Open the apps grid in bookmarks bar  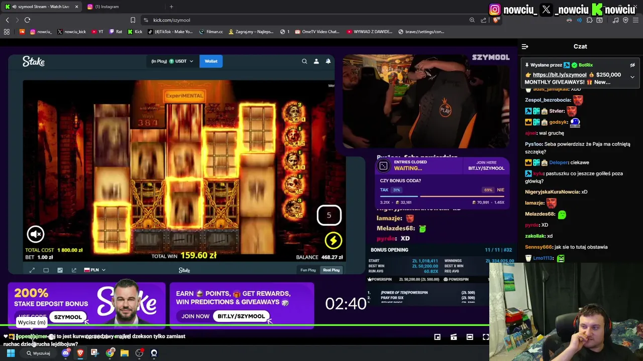point(7,32)
